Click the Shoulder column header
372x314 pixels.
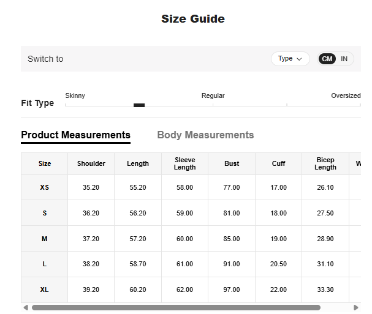(91, 163)
